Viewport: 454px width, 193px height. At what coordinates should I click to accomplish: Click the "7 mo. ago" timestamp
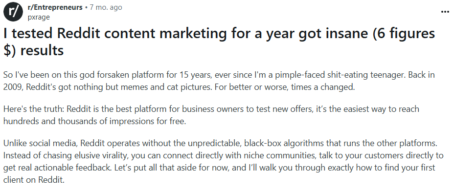coord(106,7)
